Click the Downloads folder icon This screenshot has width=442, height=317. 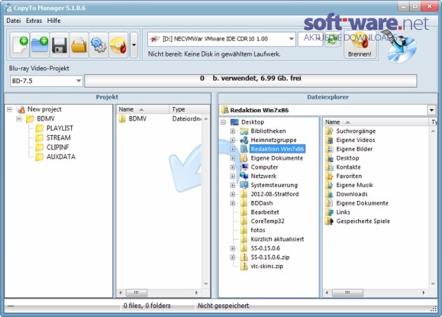tap(329, 194)
